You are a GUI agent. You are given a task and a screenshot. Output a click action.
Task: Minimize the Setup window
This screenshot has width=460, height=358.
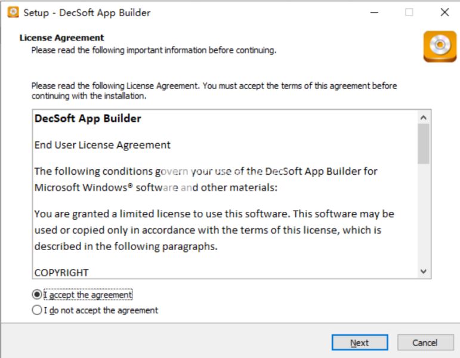point(374,12)
